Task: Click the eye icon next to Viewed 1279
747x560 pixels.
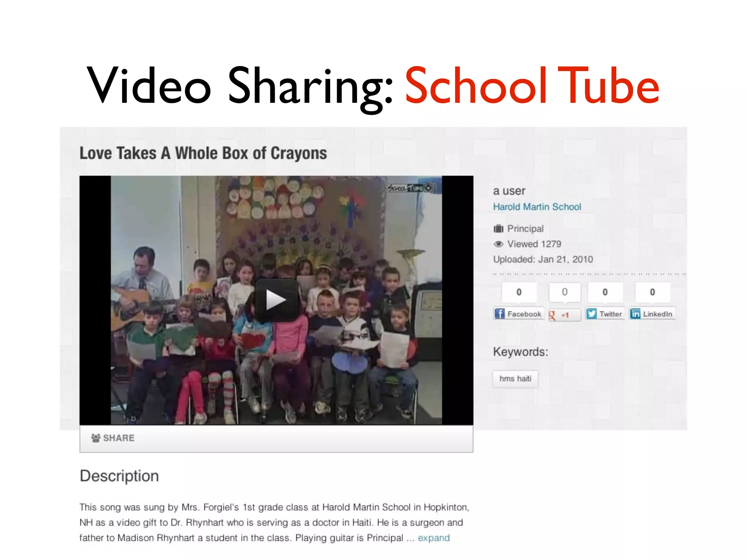Action: click(498, 244)
